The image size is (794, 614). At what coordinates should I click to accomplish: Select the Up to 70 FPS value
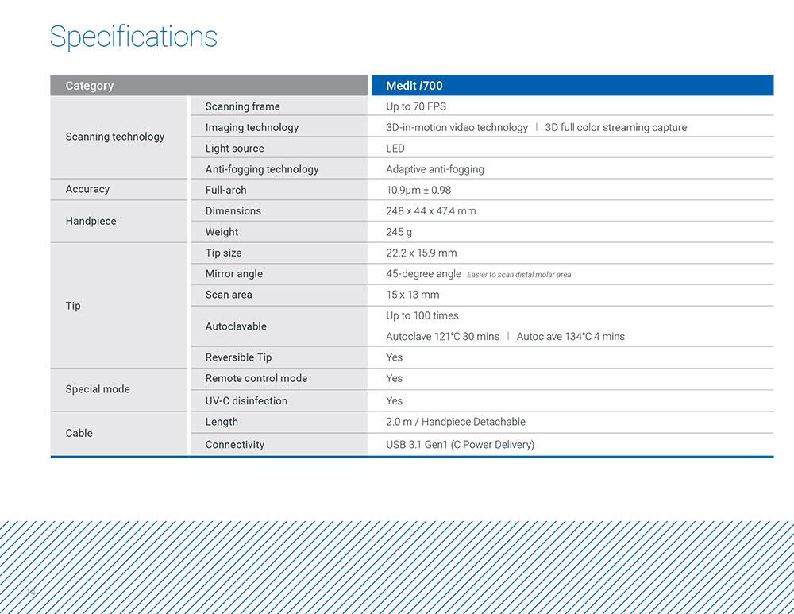pyautogui.click(x=416, y=106)
